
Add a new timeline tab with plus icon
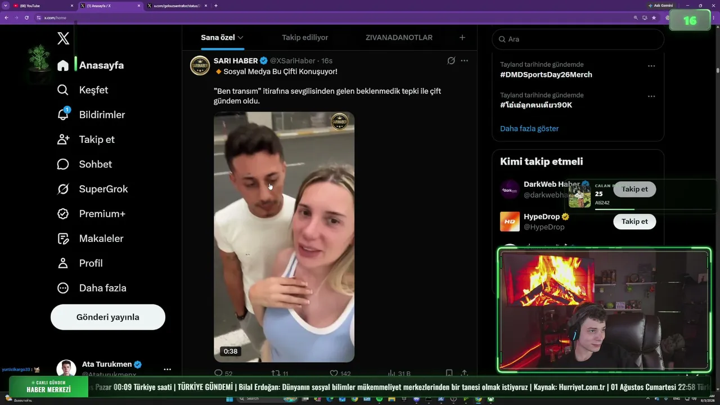[462, 38]
